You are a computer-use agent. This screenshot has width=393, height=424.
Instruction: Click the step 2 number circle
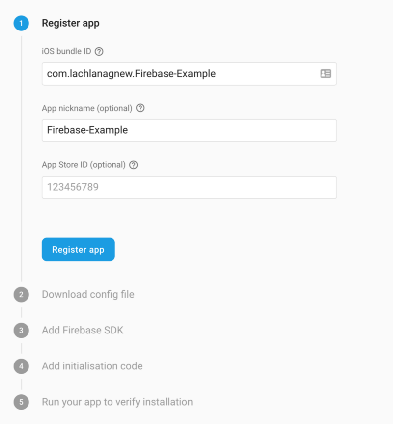pyautogui.click(x=21, y=295)
